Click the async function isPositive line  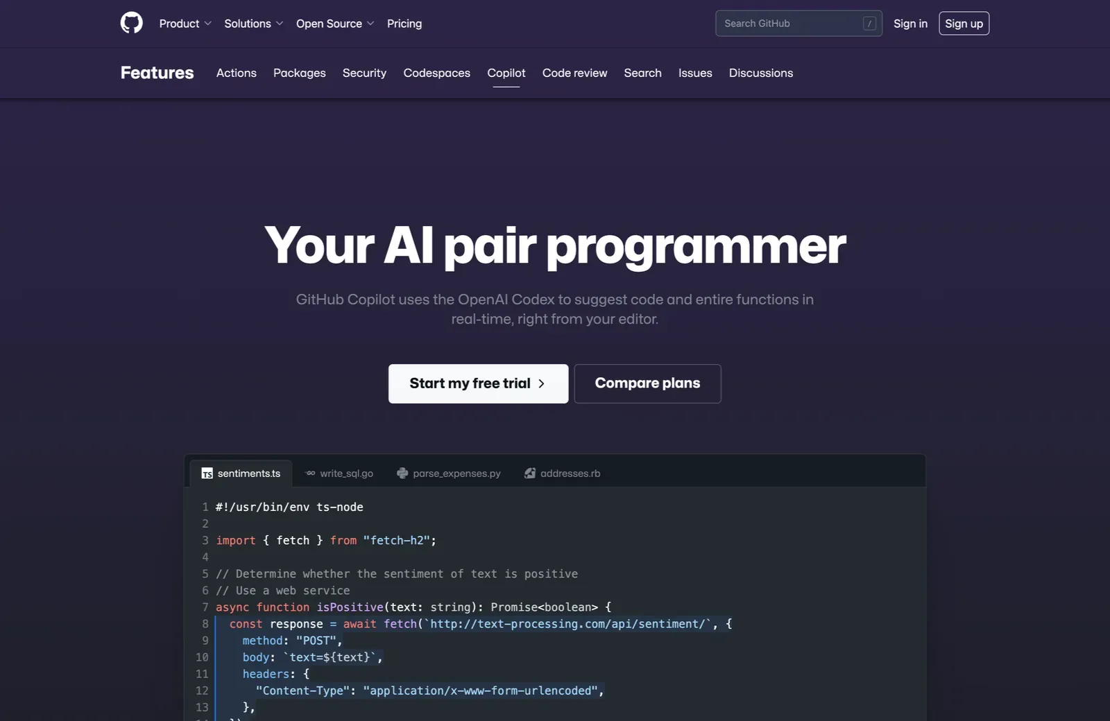[x=413, y=607]
